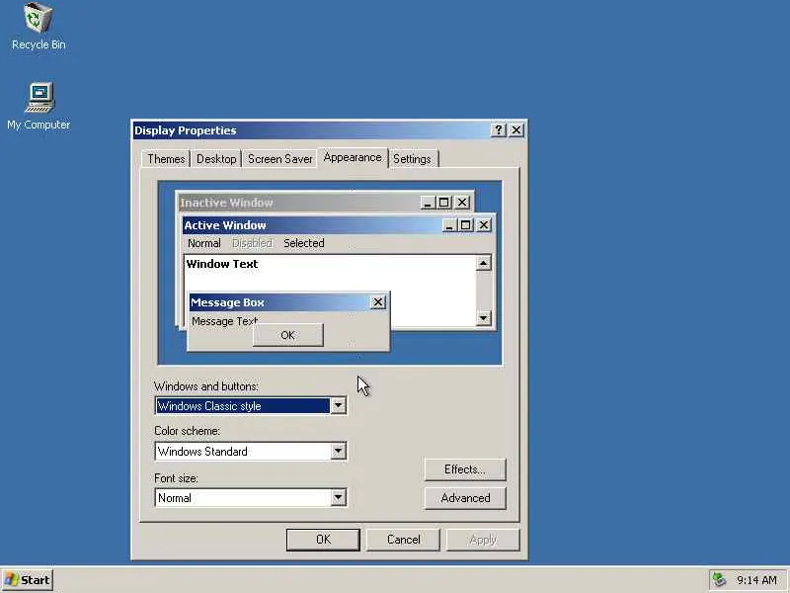790x593 pixels.
Task: Click the Inactive Window preview minimize icon
Action: (x=428, y=203)
